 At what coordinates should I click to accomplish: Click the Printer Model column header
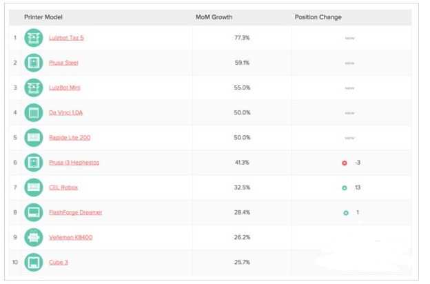click(43, 17)
